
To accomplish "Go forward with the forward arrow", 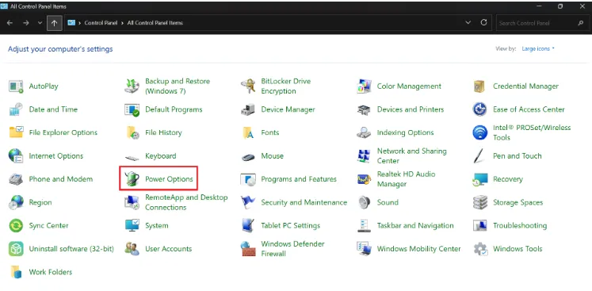I will 25,23.
